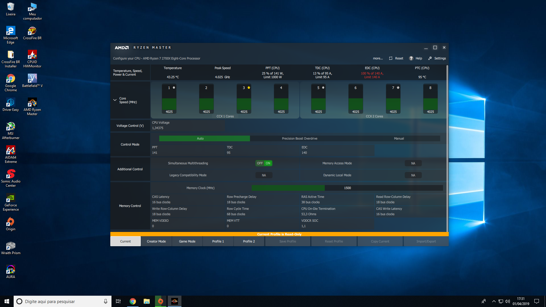This screenshot has width=546, height=307.
Task: Click Origin icon in the taskbar
Action: 160,301
